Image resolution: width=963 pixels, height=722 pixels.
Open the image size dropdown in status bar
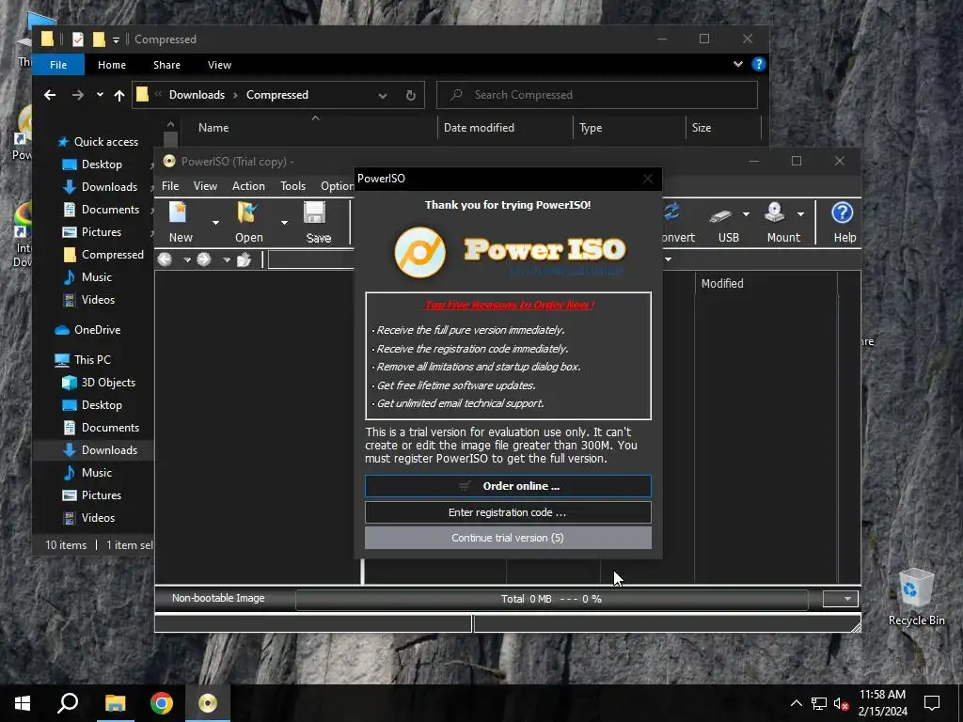[x=840, y=599]
